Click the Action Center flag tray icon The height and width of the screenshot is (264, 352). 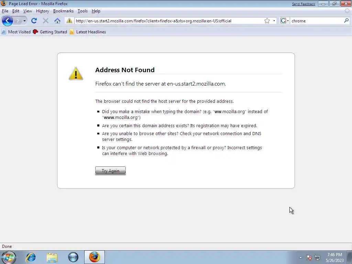pyautogui.click(x=309, y=257)
